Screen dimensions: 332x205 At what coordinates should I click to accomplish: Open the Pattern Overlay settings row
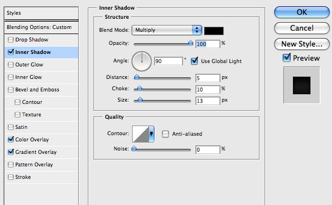[41, 165]
